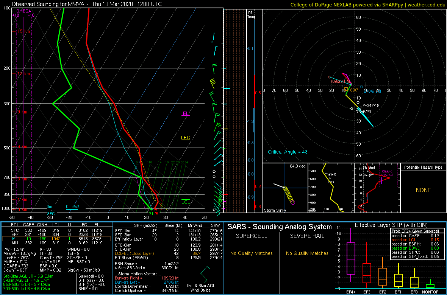Viewport: 447px width, 295px height.
Task: Click the Potential Hazard Type header
Action: (423, 168)
